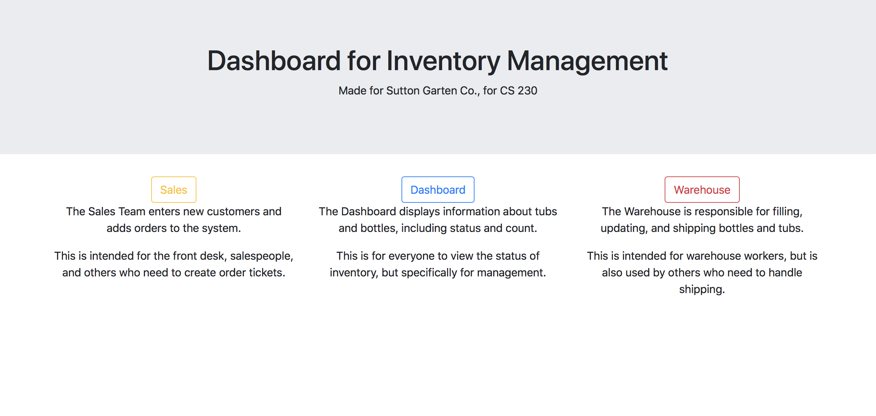The image size is (876, 416).
Task: Click the final word shipping under Warehouse
Action: click(x=702, y=289)
